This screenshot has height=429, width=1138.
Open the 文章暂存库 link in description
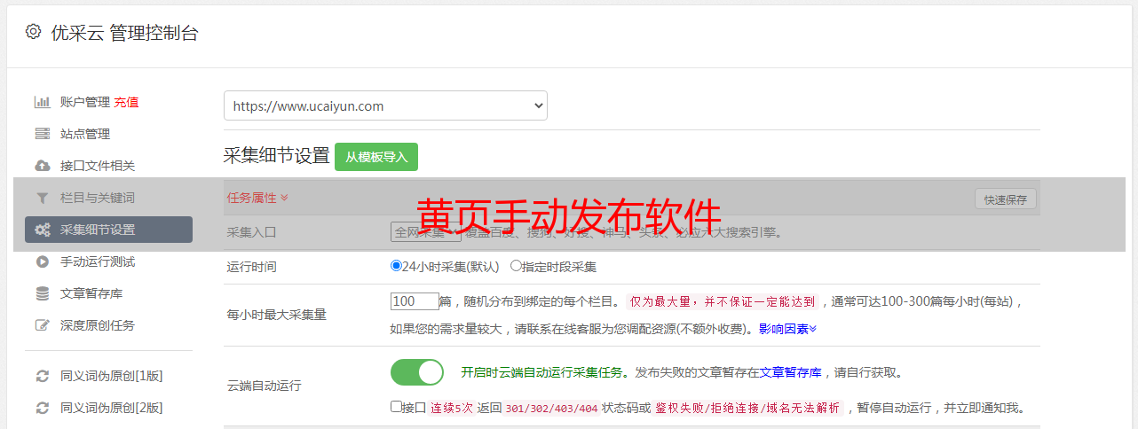pyautogui.click(x=790, y=372)
